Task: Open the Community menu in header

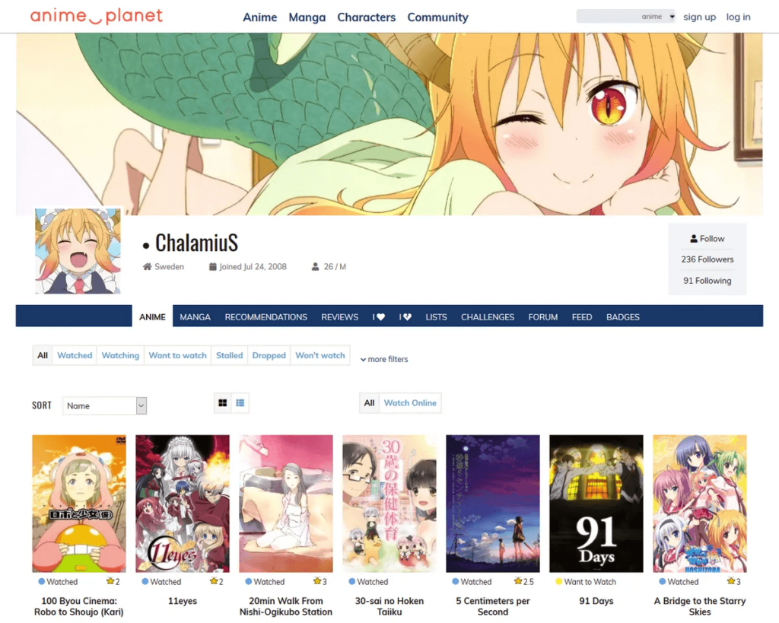Action: 437,17
